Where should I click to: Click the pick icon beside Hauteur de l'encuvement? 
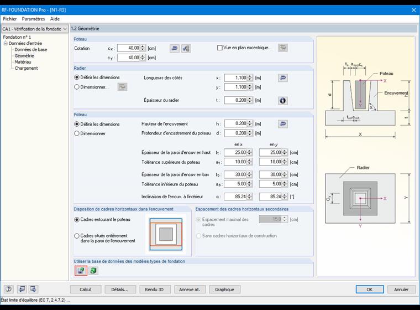[x=283, y=124]
